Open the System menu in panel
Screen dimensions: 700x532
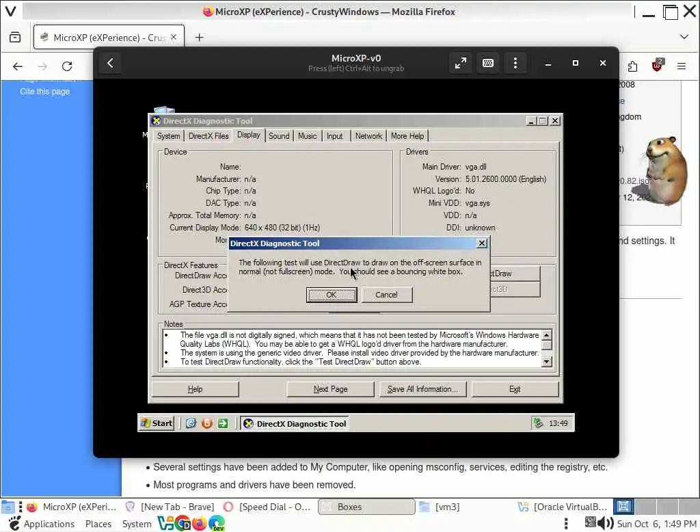click(x=137, y=524)
